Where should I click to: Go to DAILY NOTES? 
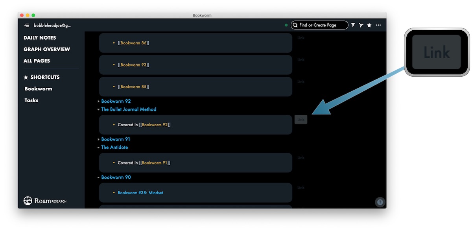tap(40, 38)
